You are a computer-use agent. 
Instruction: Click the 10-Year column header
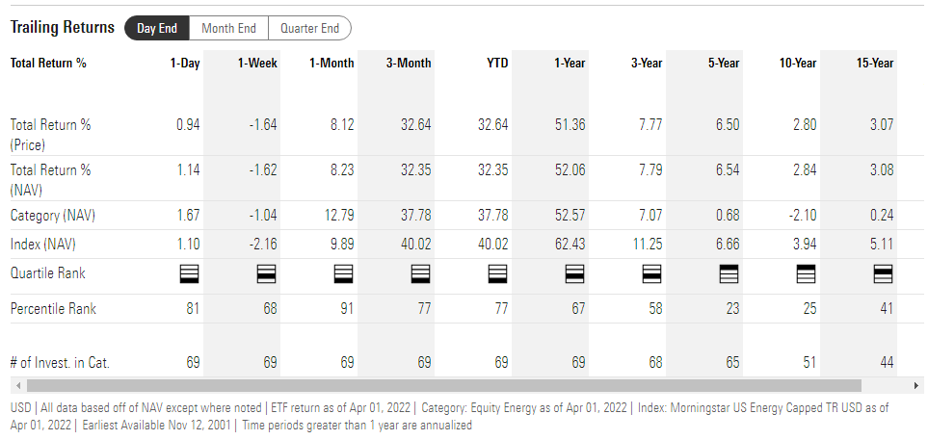798,64
